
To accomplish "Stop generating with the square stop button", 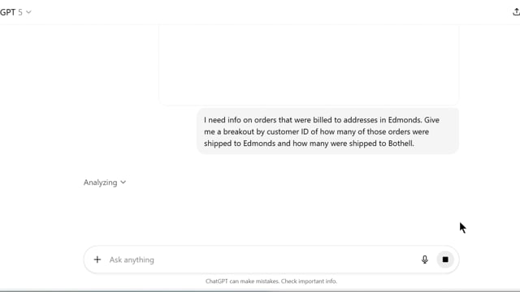I will coord(445,260).
